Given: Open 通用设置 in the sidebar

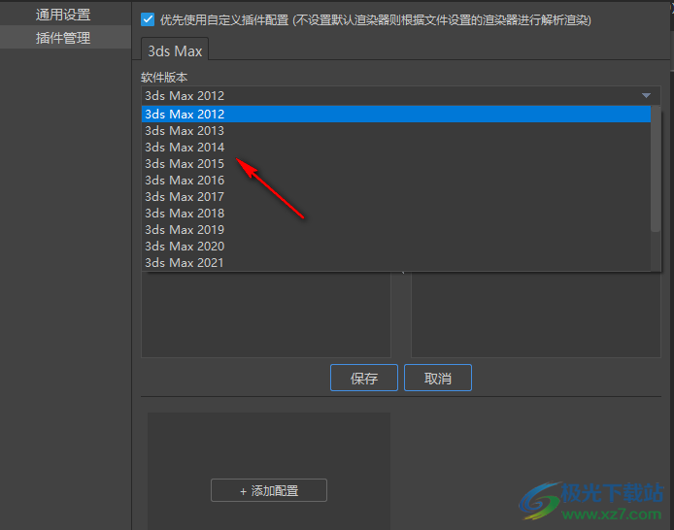Looking at the screenshot, I should click(x=63, y=15).
